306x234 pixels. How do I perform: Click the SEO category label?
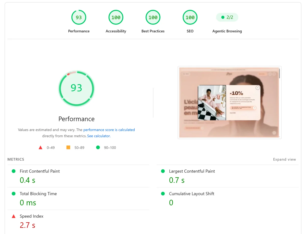click(190, 31)
